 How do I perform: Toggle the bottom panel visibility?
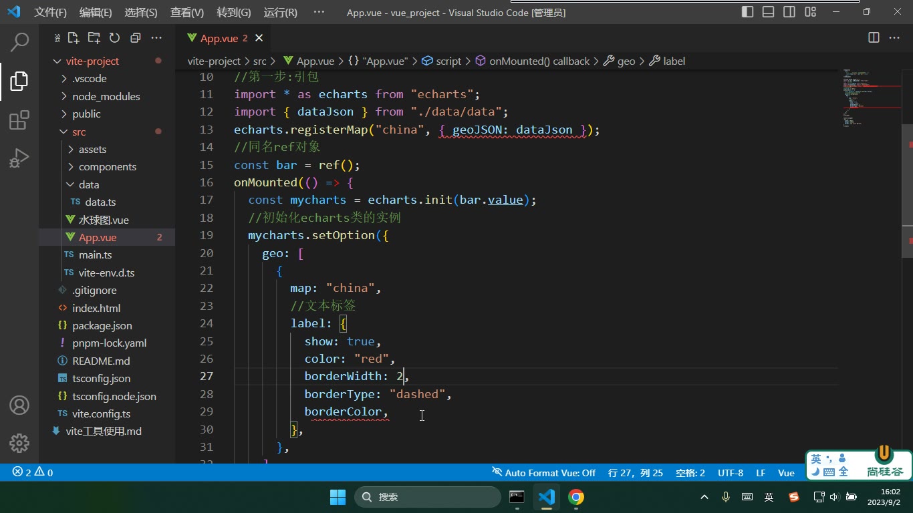769,12
